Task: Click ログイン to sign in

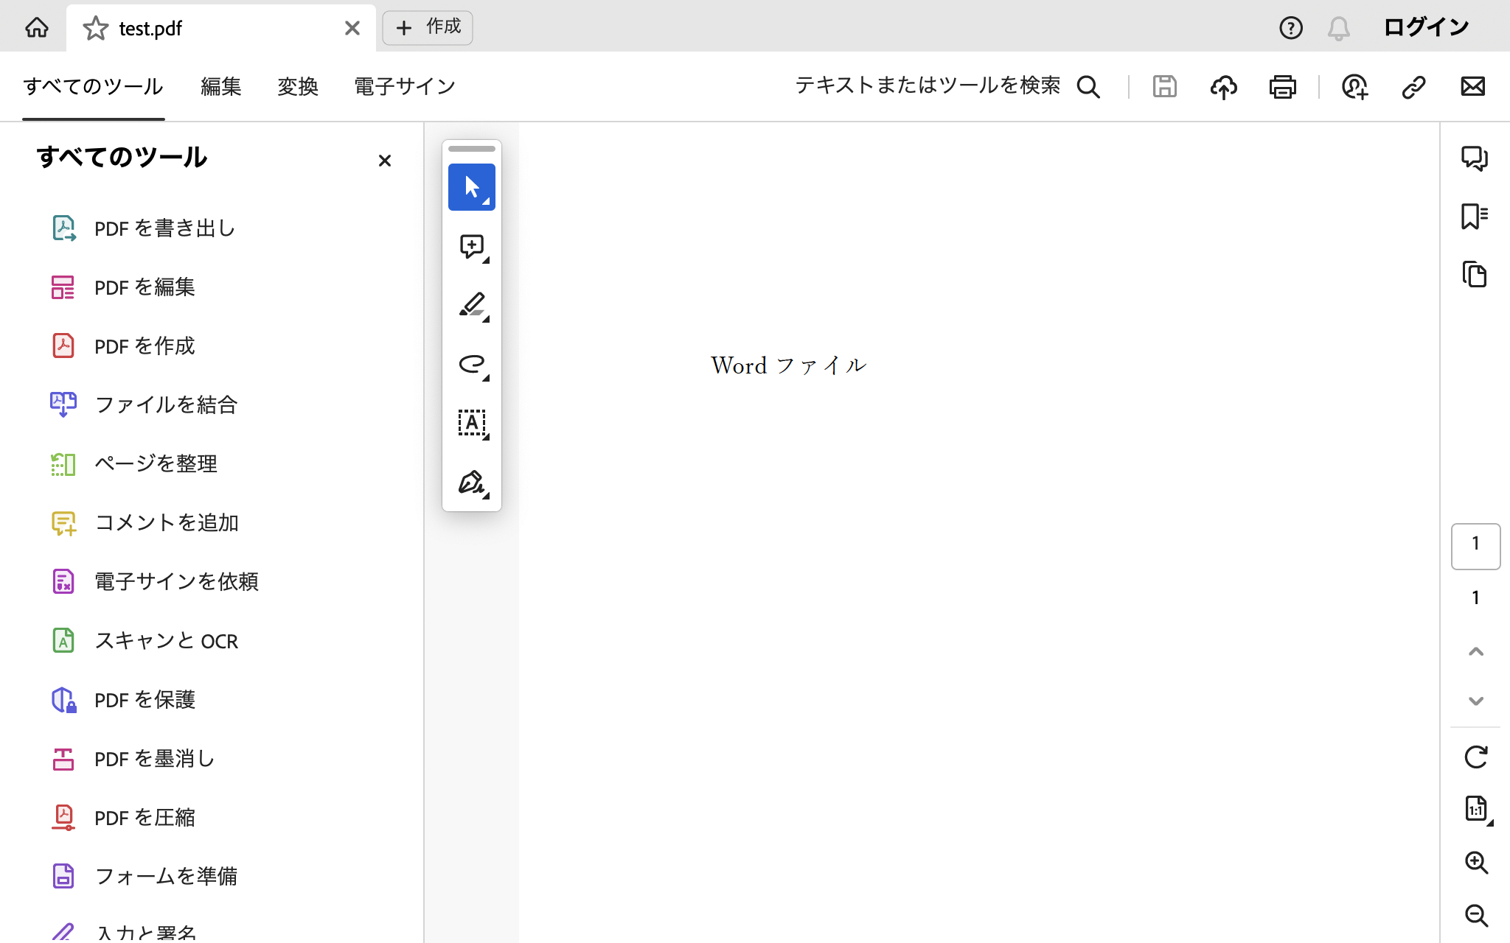Action: coord(1426,28)
